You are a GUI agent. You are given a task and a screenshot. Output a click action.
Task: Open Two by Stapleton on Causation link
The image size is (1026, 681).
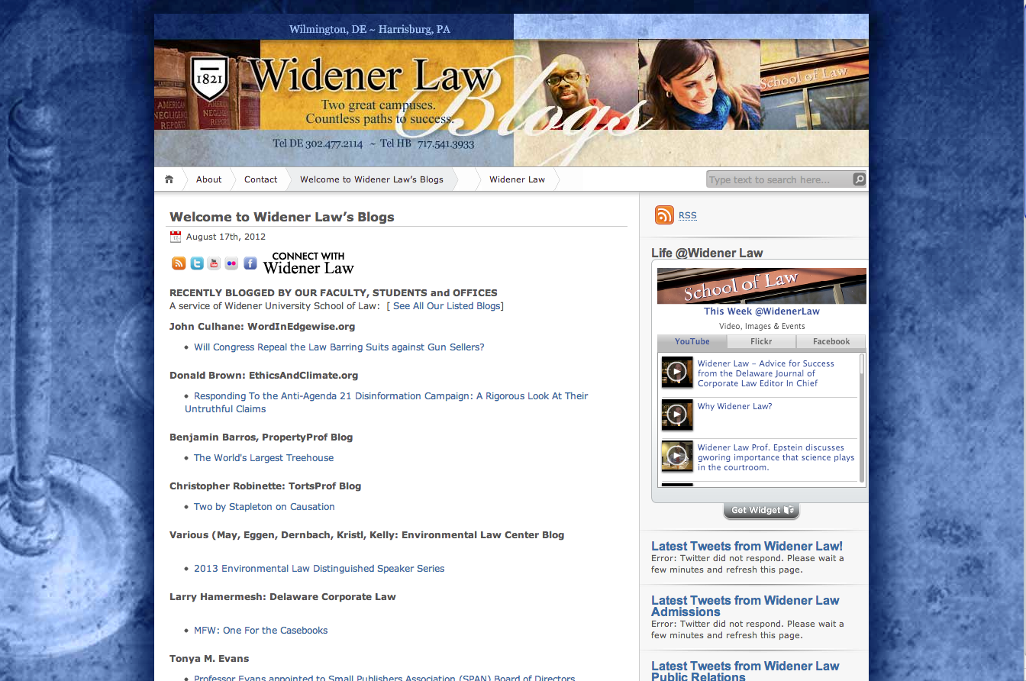pyautogui.click(x=264, y=507)
